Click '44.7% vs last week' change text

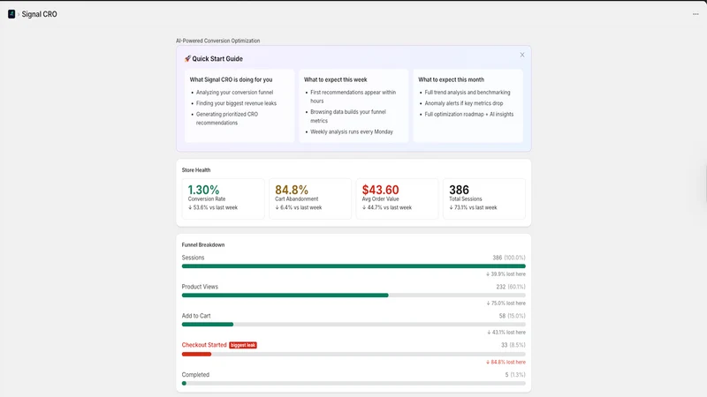click(x=387, y=207)
